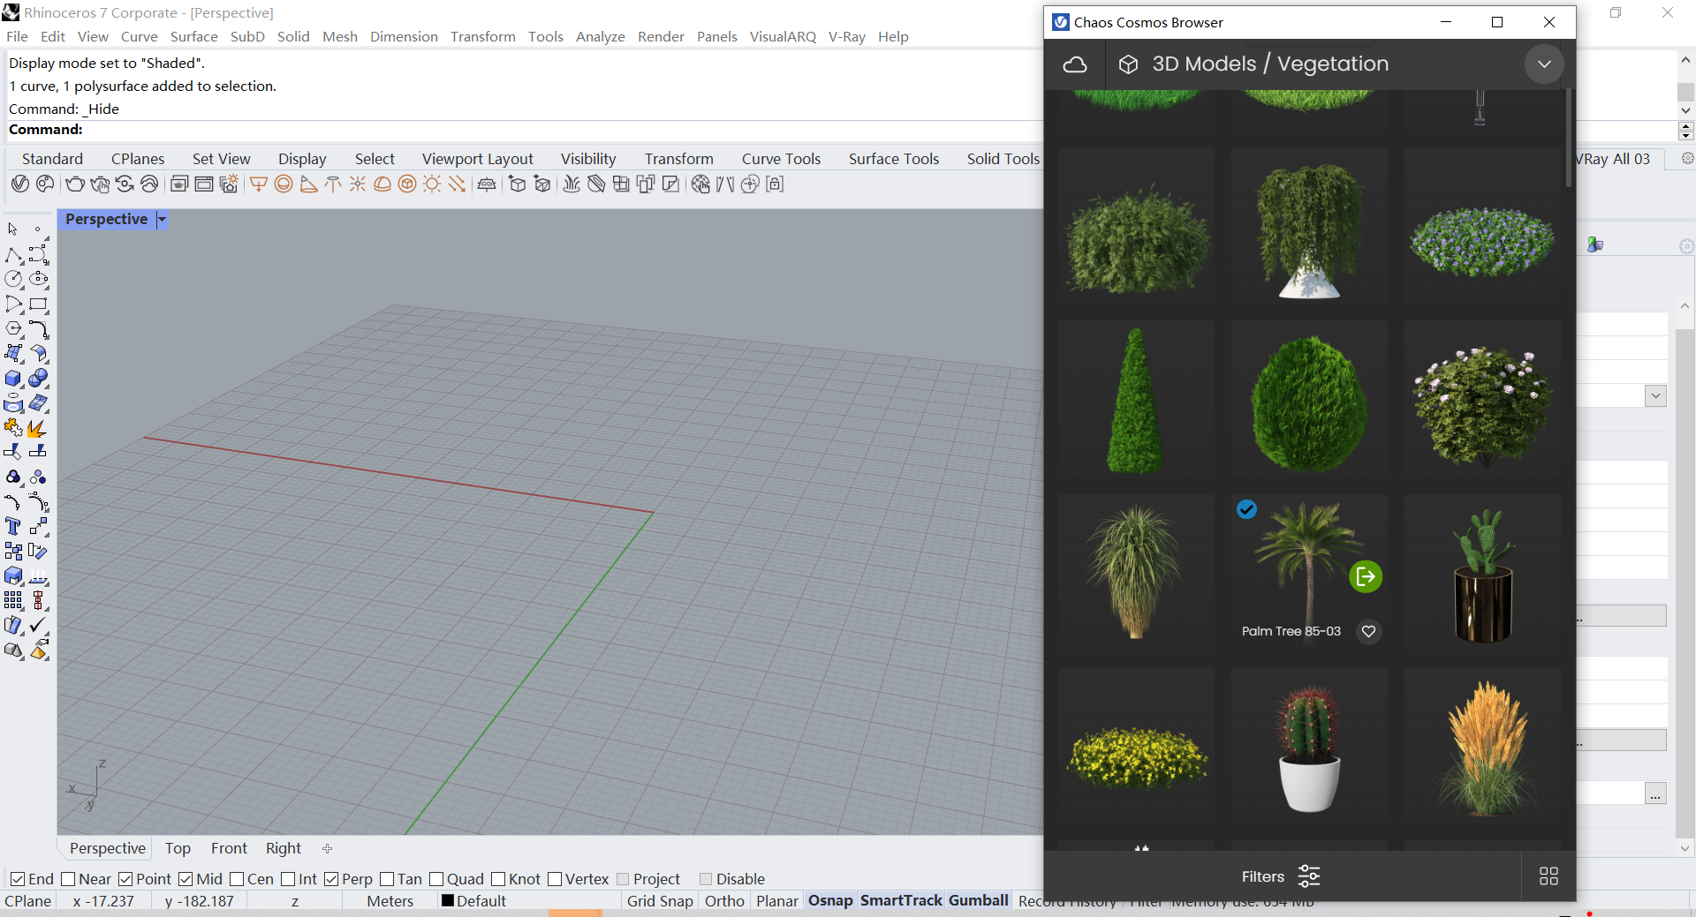Screen dimensions: 1696x917
Task: Enable the Near osnap checkbox
Action: pos(68,879)
